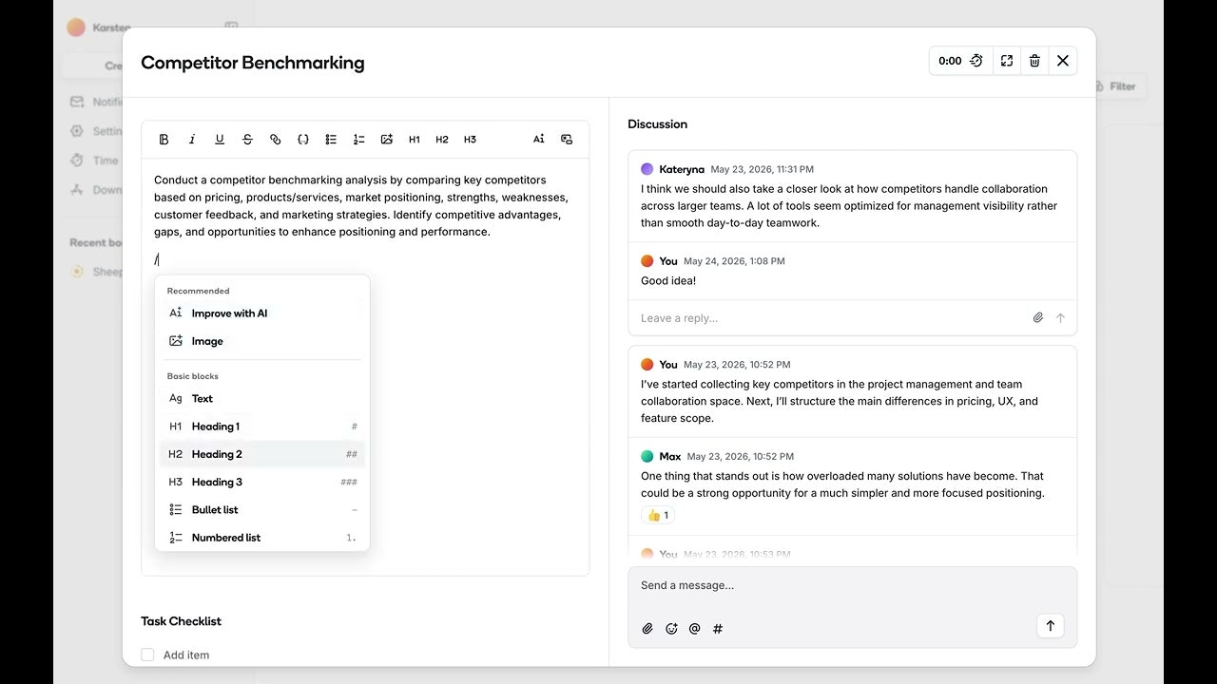Start the 0:00 task timer

click(961, 61)
